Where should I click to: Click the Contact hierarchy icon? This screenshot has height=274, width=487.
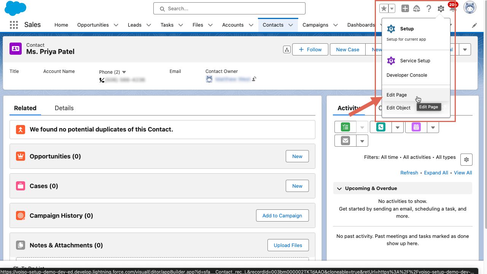(287, 49)
